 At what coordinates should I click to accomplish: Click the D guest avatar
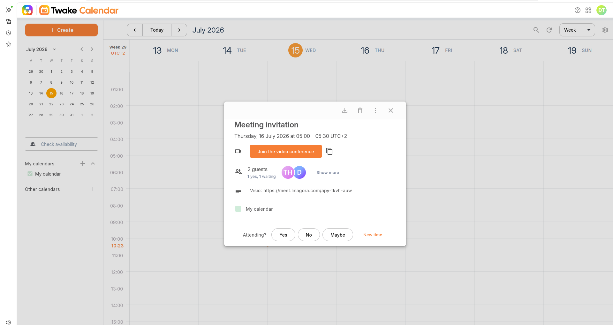coord(300,172)
